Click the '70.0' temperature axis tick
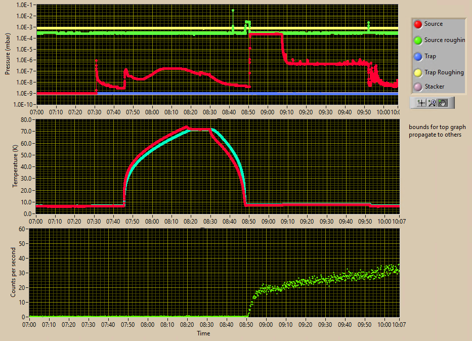The height and width of the screenshot is (341, 472). 26,132
